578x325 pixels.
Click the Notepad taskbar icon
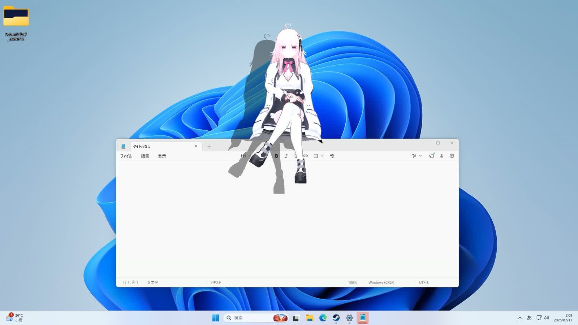[x=363, y=318]
